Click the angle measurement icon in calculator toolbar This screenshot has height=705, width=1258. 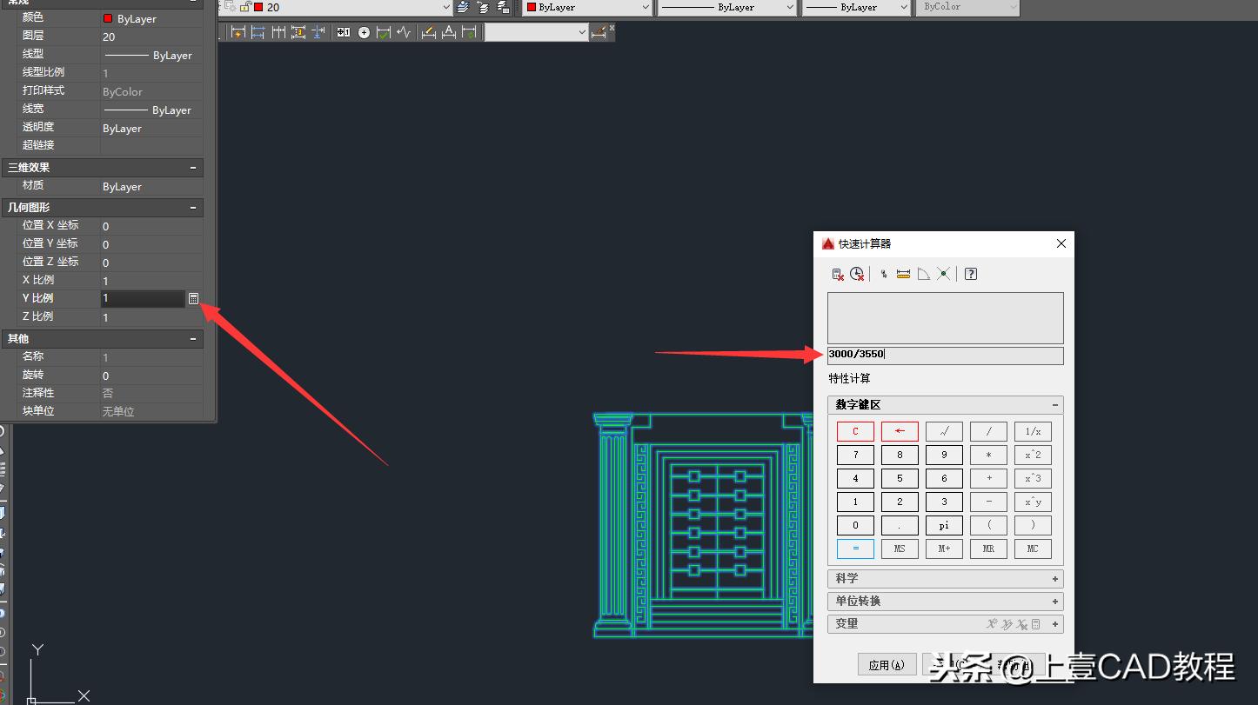pyautogui.click(x=924, y=274)
